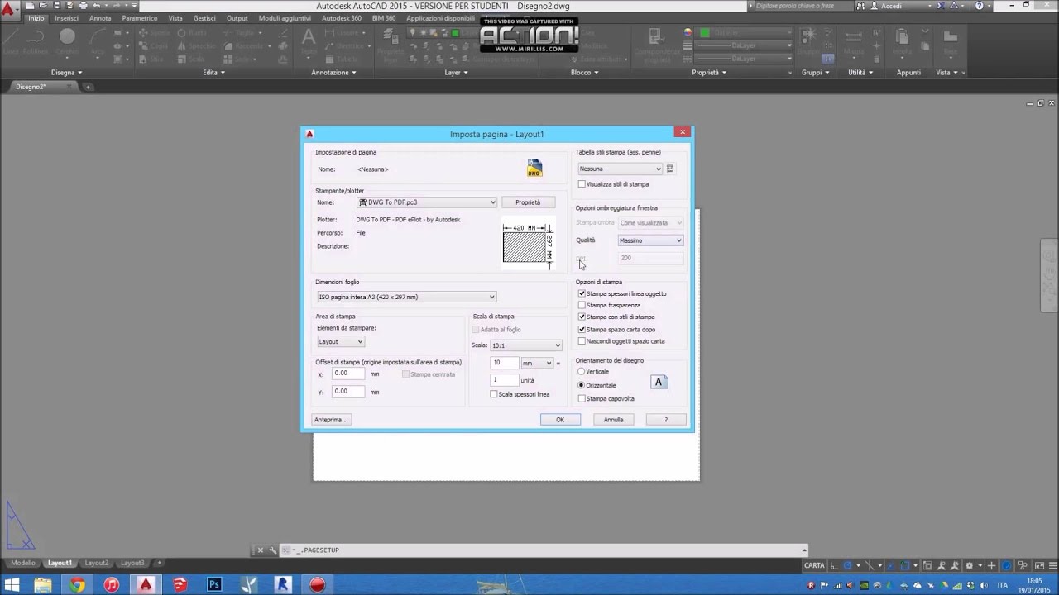Click the Anteprima preview button
This screenshot has width=1059, height=595.
click(331, 420)
